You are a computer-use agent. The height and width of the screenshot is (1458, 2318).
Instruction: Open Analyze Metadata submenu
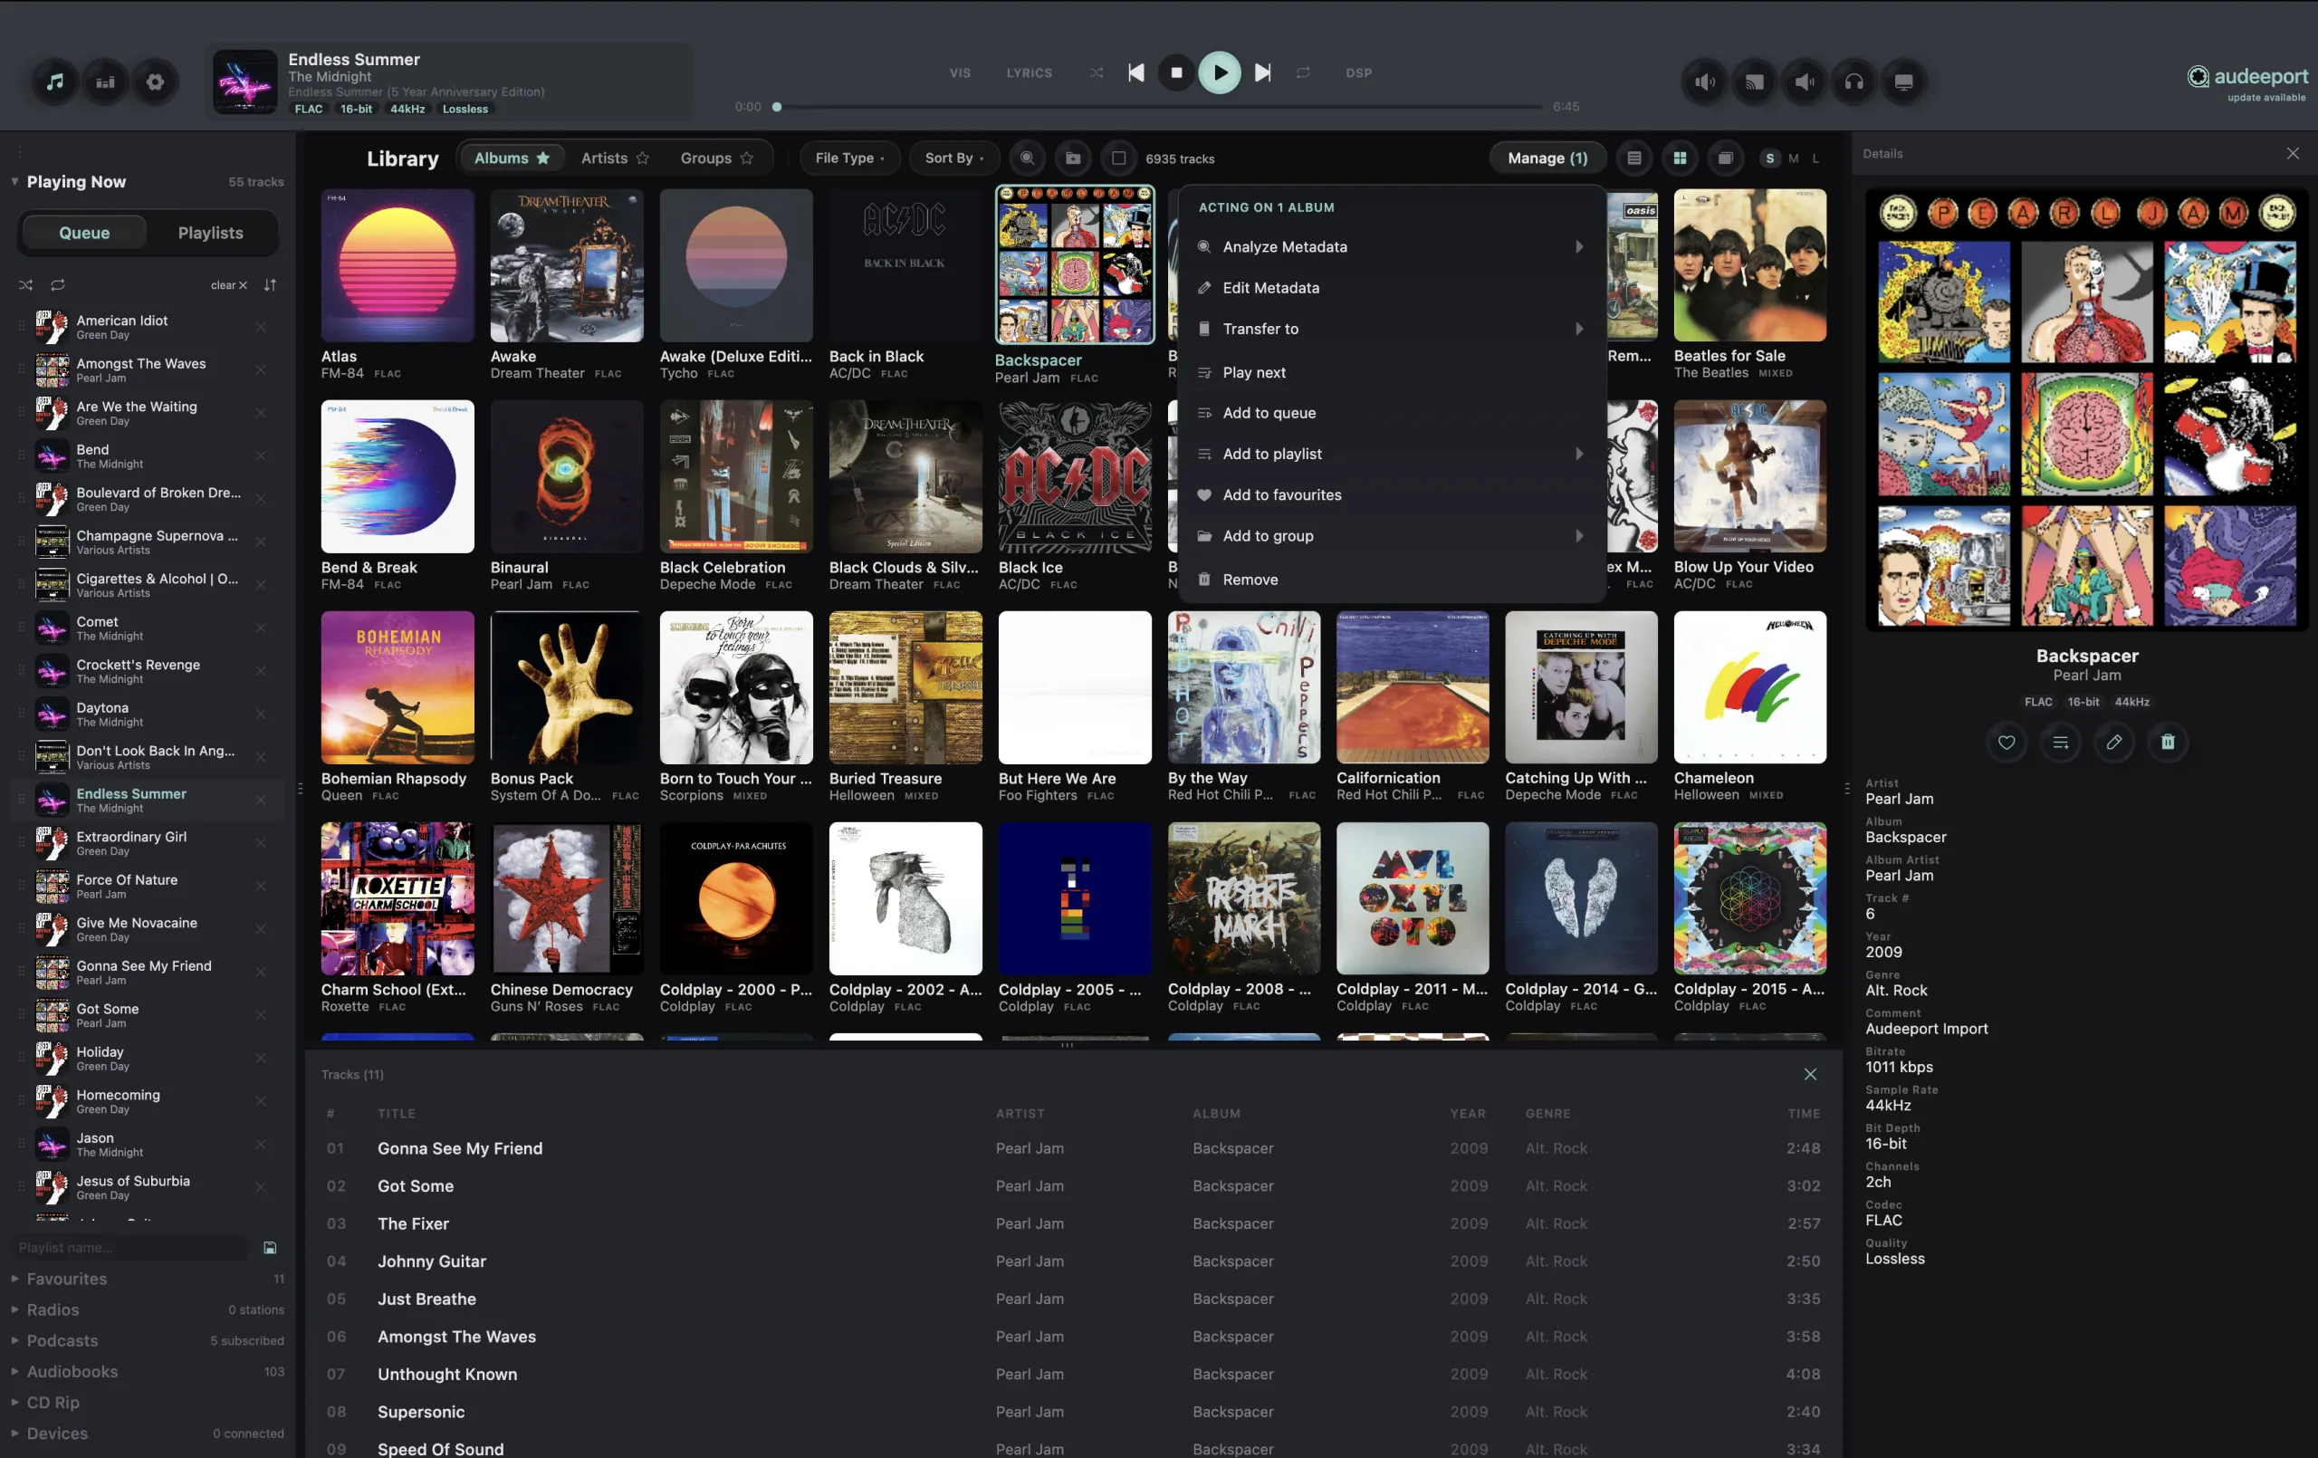point(1391,247)
